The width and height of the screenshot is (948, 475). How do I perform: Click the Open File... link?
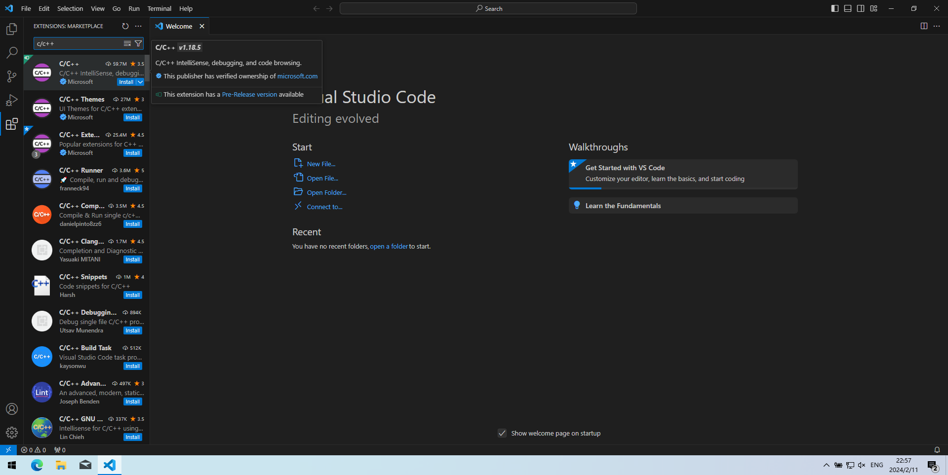click(322, 178)
